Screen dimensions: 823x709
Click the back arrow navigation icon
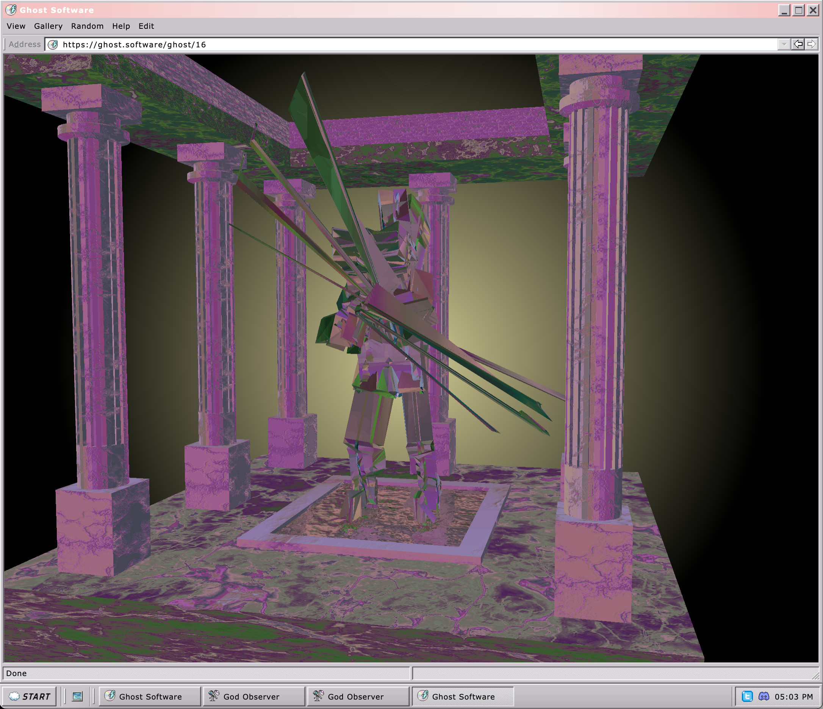798,44
